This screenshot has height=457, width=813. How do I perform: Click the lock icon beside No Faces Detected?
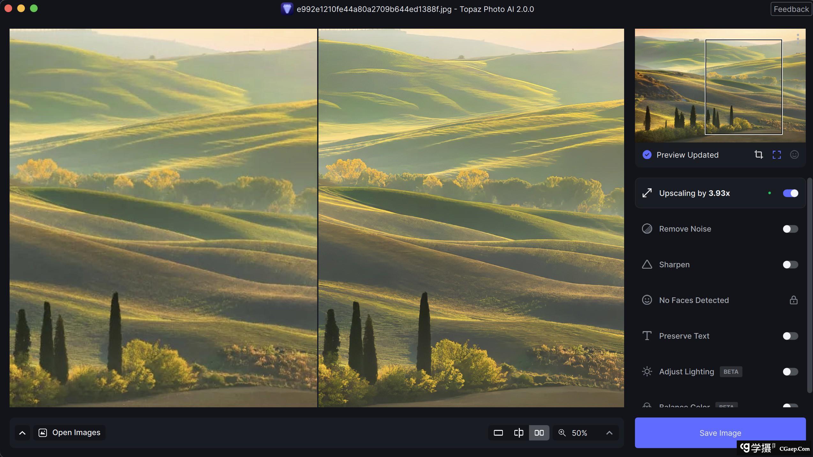coord(794,300)
